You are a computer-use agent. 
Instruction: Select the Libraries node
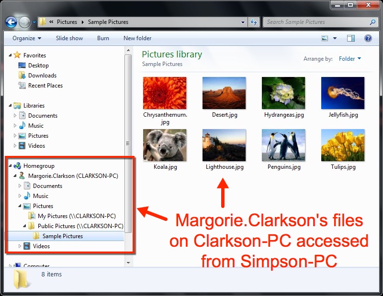click(x=34, y=106)
